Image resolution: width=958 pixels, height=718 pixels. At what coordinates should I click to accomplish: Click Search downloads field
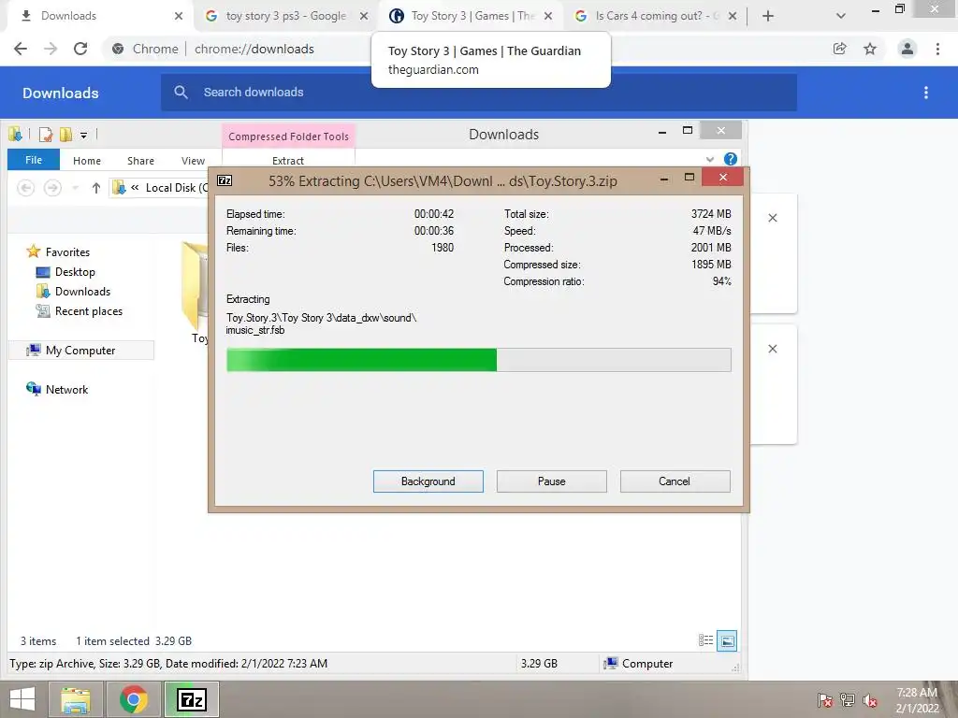(x=478, y=93)
